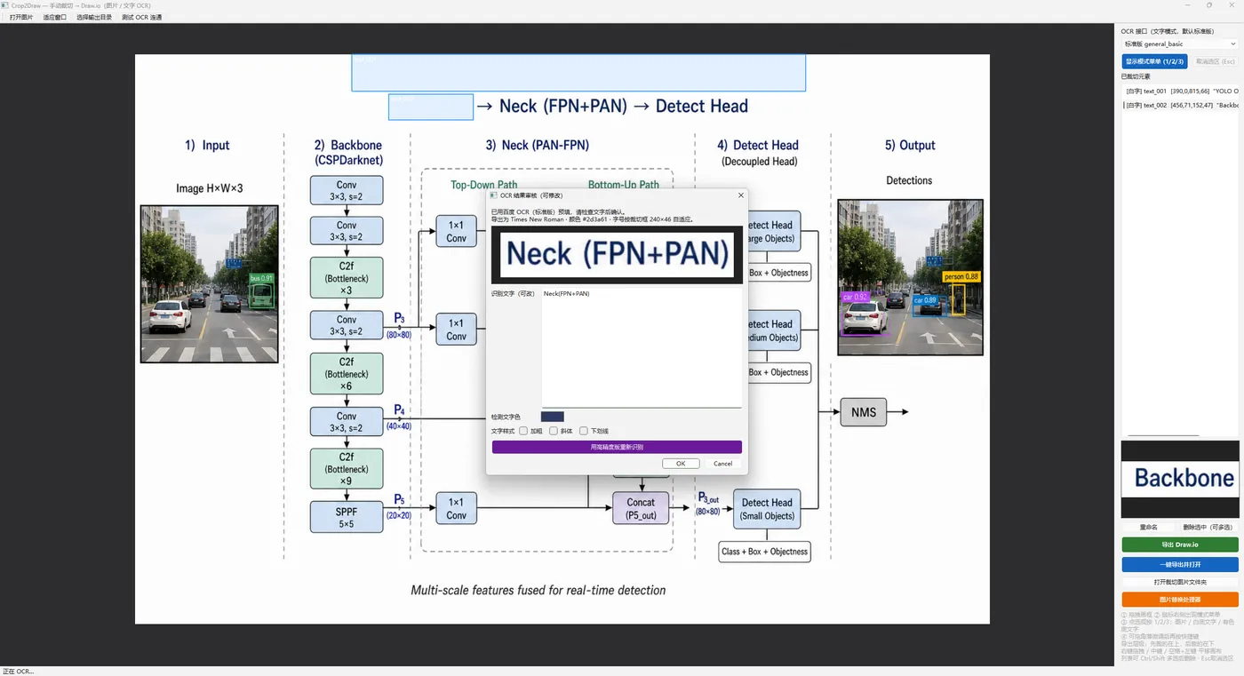Viewport: 1244px width, 676px height.
Task: Click the Backbone preview thumbnail in sidebar
Action: pos(1179,479)
